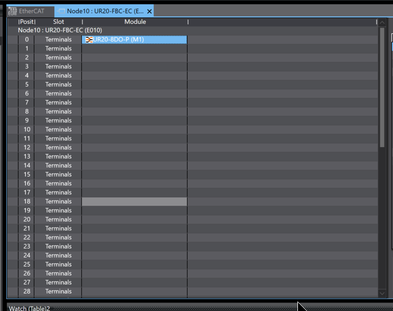The height and width of the screenshot is (311, 393).
Task: Click the EtherCAT tab icon
Action: 13,11
